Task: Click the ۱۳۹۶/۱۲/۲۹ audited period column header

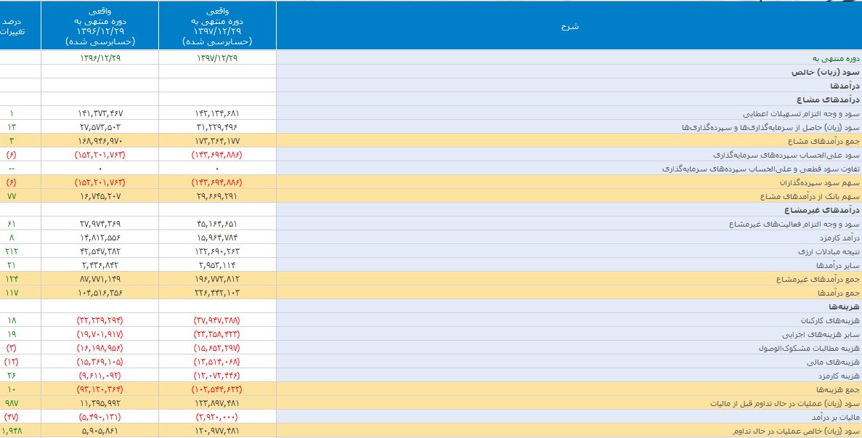Action: [99, 28]
